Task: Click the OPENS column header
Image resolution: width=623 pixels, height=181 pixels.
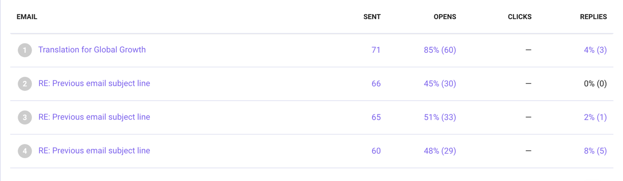Action: coord(445,17)
